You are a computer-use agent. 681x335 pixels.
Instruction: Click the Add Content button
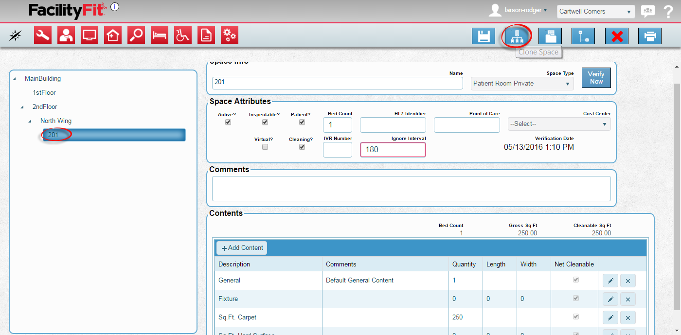pyautogui.click(x=242, y=248)
